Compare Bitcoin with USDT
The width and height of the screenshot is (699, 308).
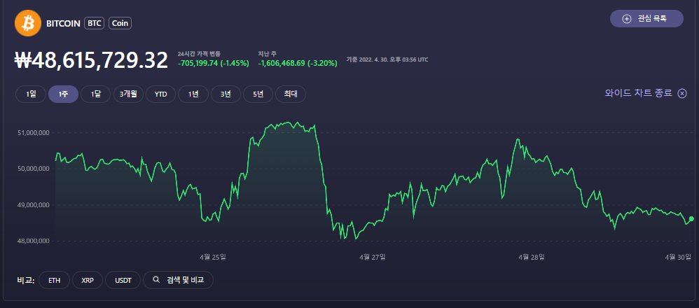[123, 281]
